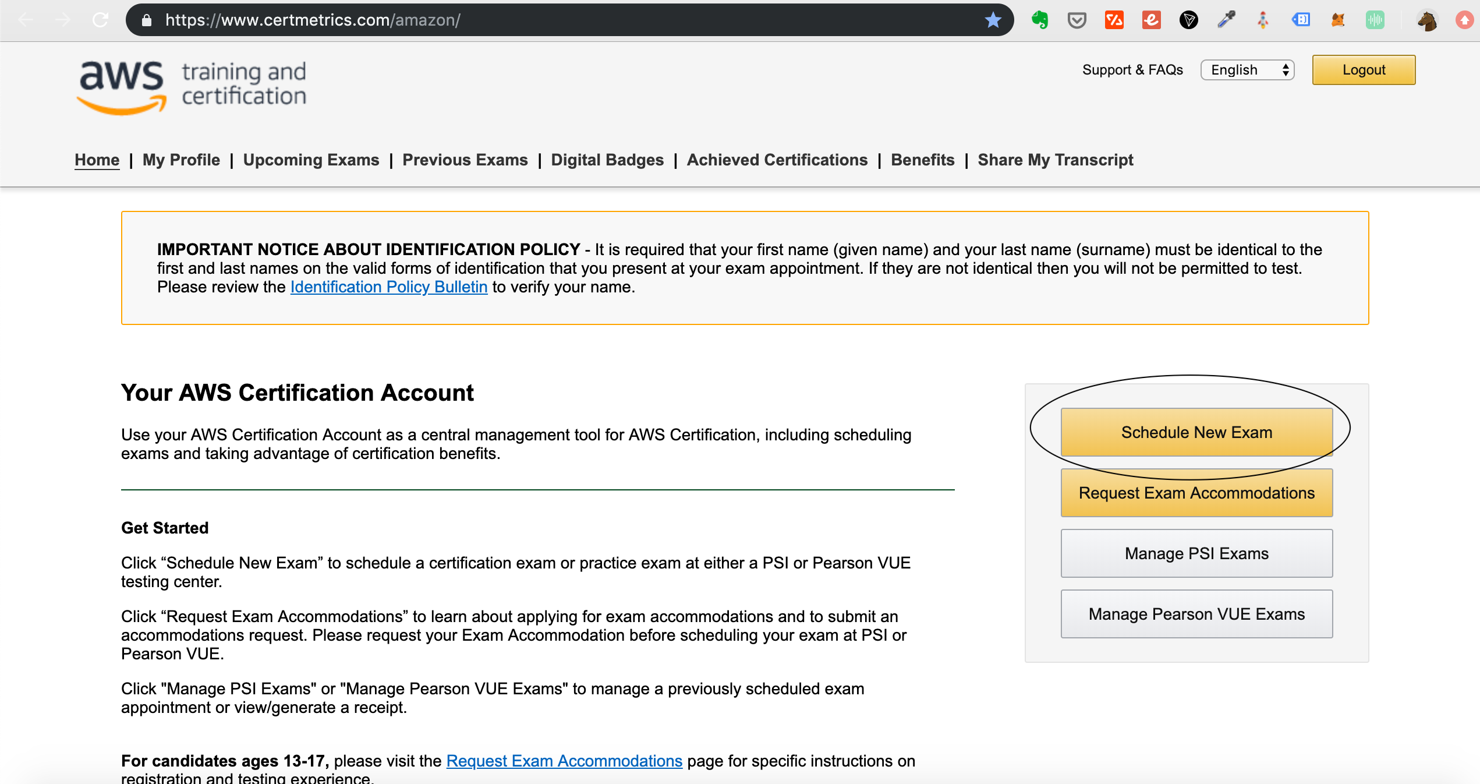Open the rocket extension icon

tap(1263, 20)
